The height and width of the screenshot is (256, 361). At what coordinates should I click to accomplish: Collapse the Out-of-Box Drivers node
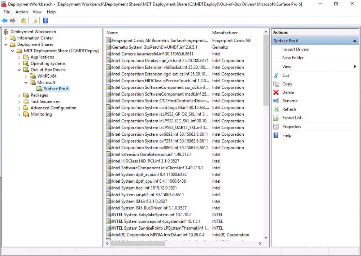pos(19,70)
